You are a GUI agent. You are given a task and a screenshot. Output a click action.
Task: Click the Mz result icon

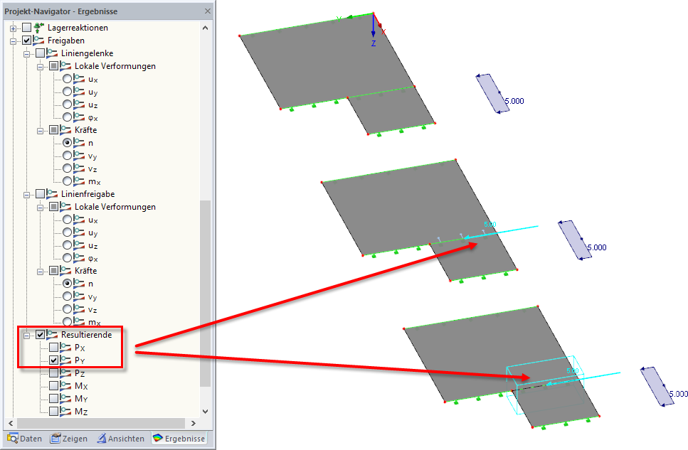66,412
